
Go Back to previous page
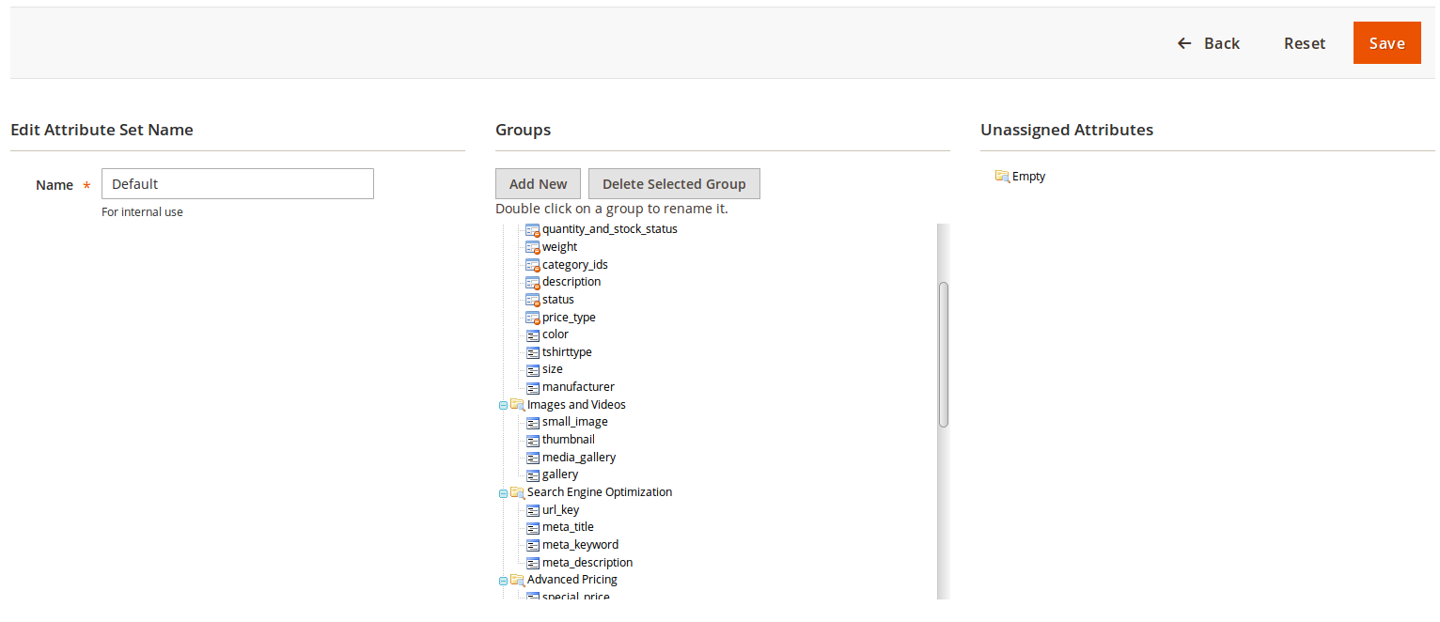pyautogui.click(x=1209, y=43)
